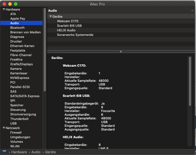Show the USB hardware information
This screenshot has width=196, height=155.
(13, 123)
